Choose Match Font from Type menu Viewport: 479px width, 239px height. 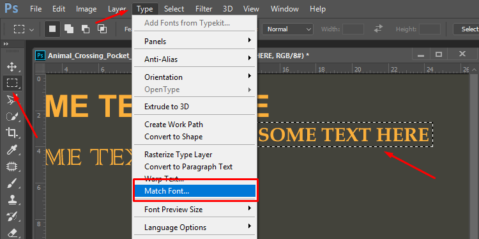click(x=195, y=191)
